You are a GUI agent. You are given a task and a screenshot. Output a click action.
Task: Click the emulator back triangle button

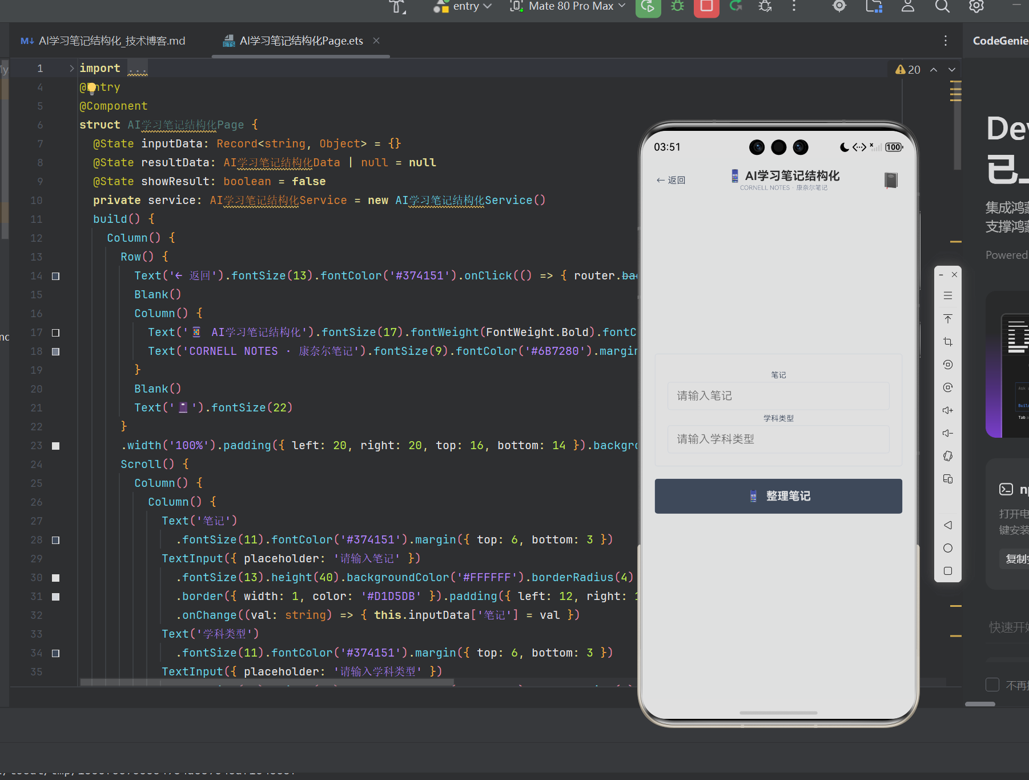coord(948,525)
